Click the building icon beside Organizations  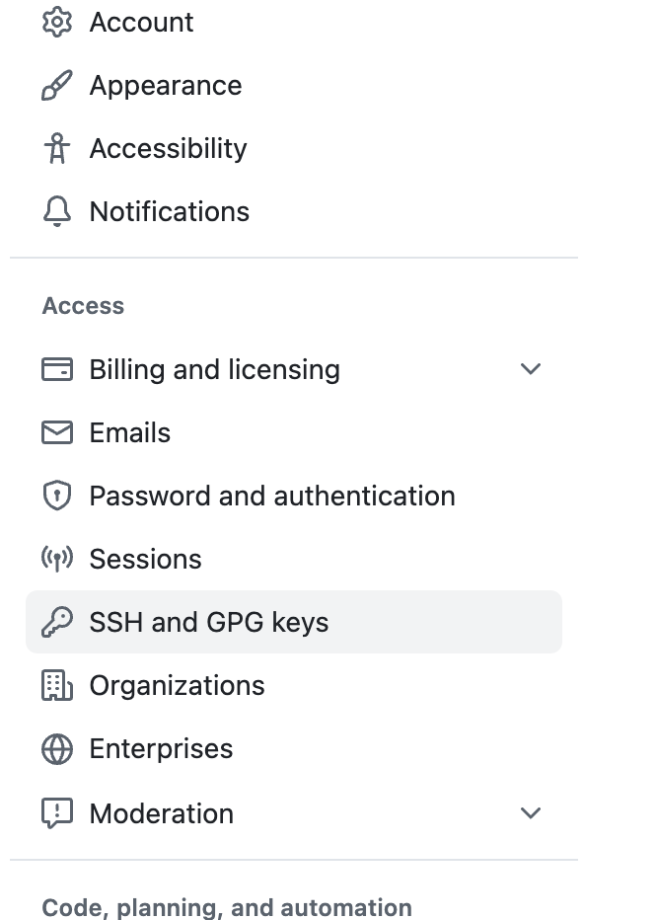(57, 686)
